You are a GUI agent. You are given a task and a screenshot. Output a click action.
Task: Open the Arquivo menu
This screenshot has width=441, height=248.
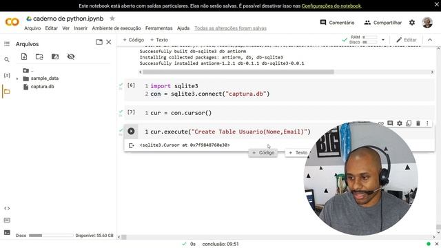point(32,28)
